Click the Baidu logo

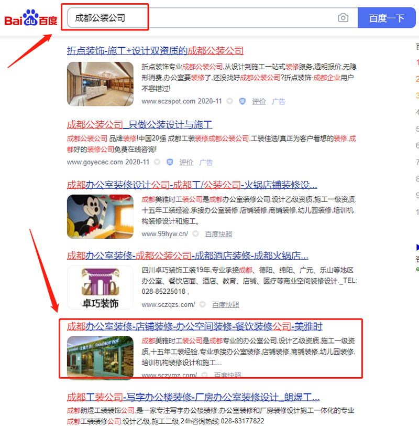[x=31, y=18]
